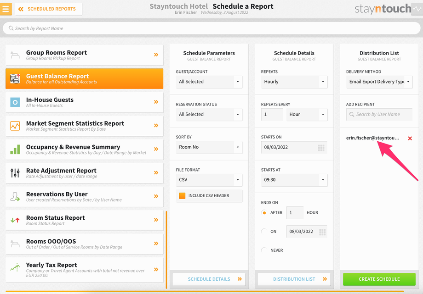Click Distribution List button
423x294 pixels.
(x=294, y=279)
